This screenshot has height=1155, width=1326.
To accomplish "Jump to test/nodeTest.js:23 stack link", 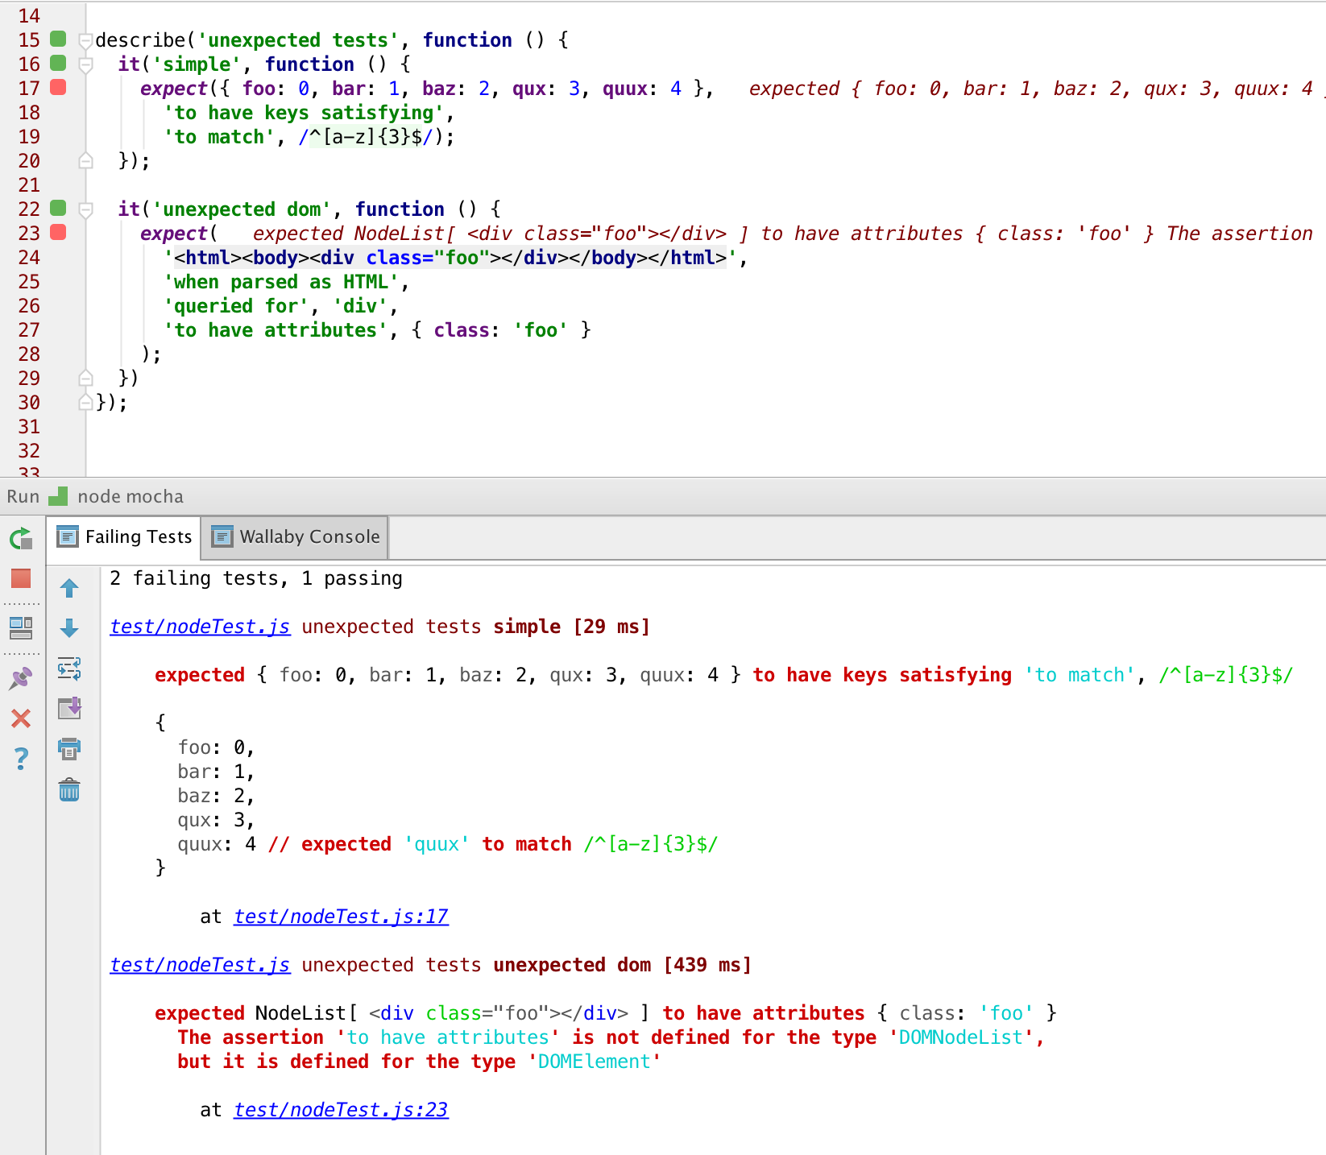I will [x=341, y=1110].
